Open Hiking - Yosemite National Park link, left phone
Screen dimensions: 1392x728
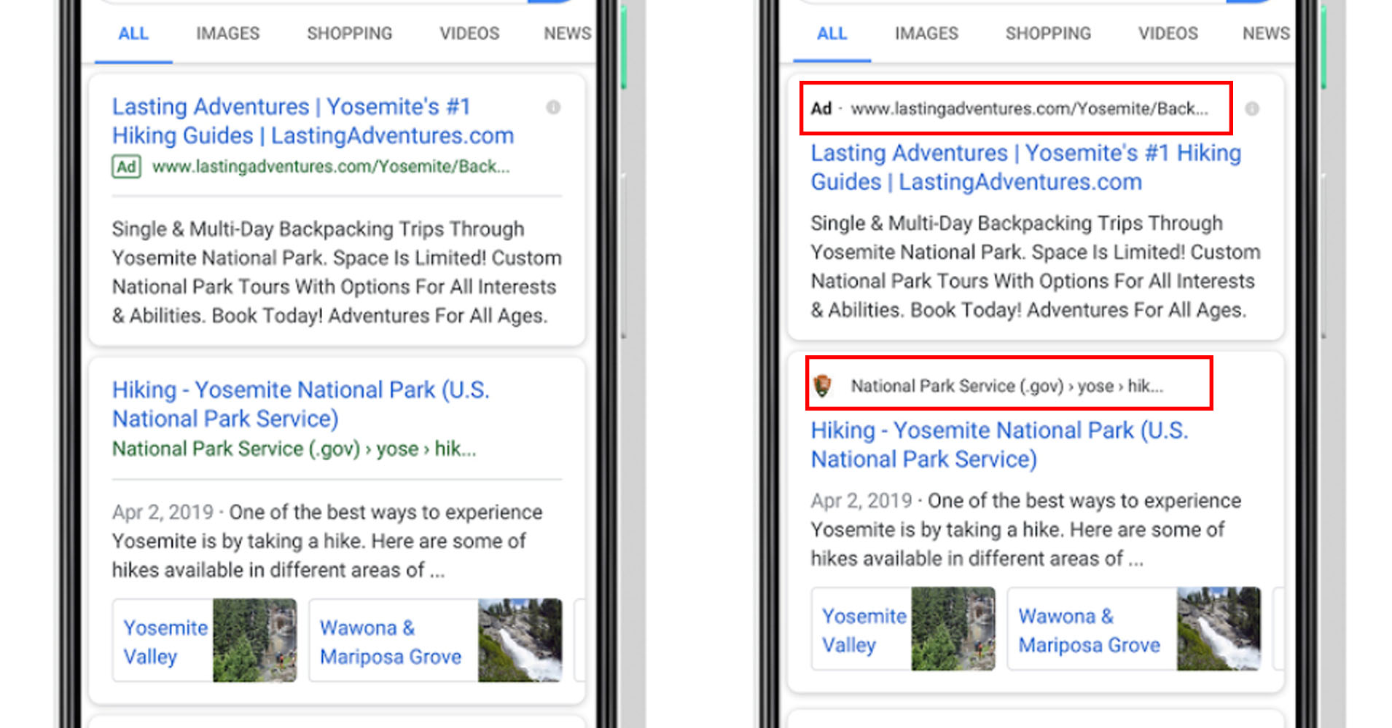coord(300,404)
